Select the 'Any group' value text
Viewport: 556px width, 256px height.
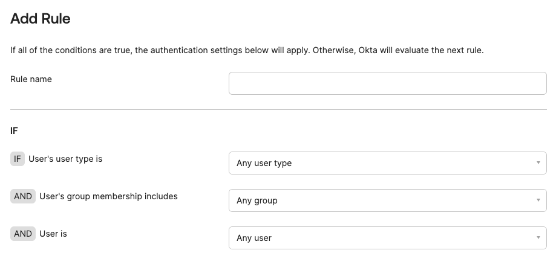point(257,200)
